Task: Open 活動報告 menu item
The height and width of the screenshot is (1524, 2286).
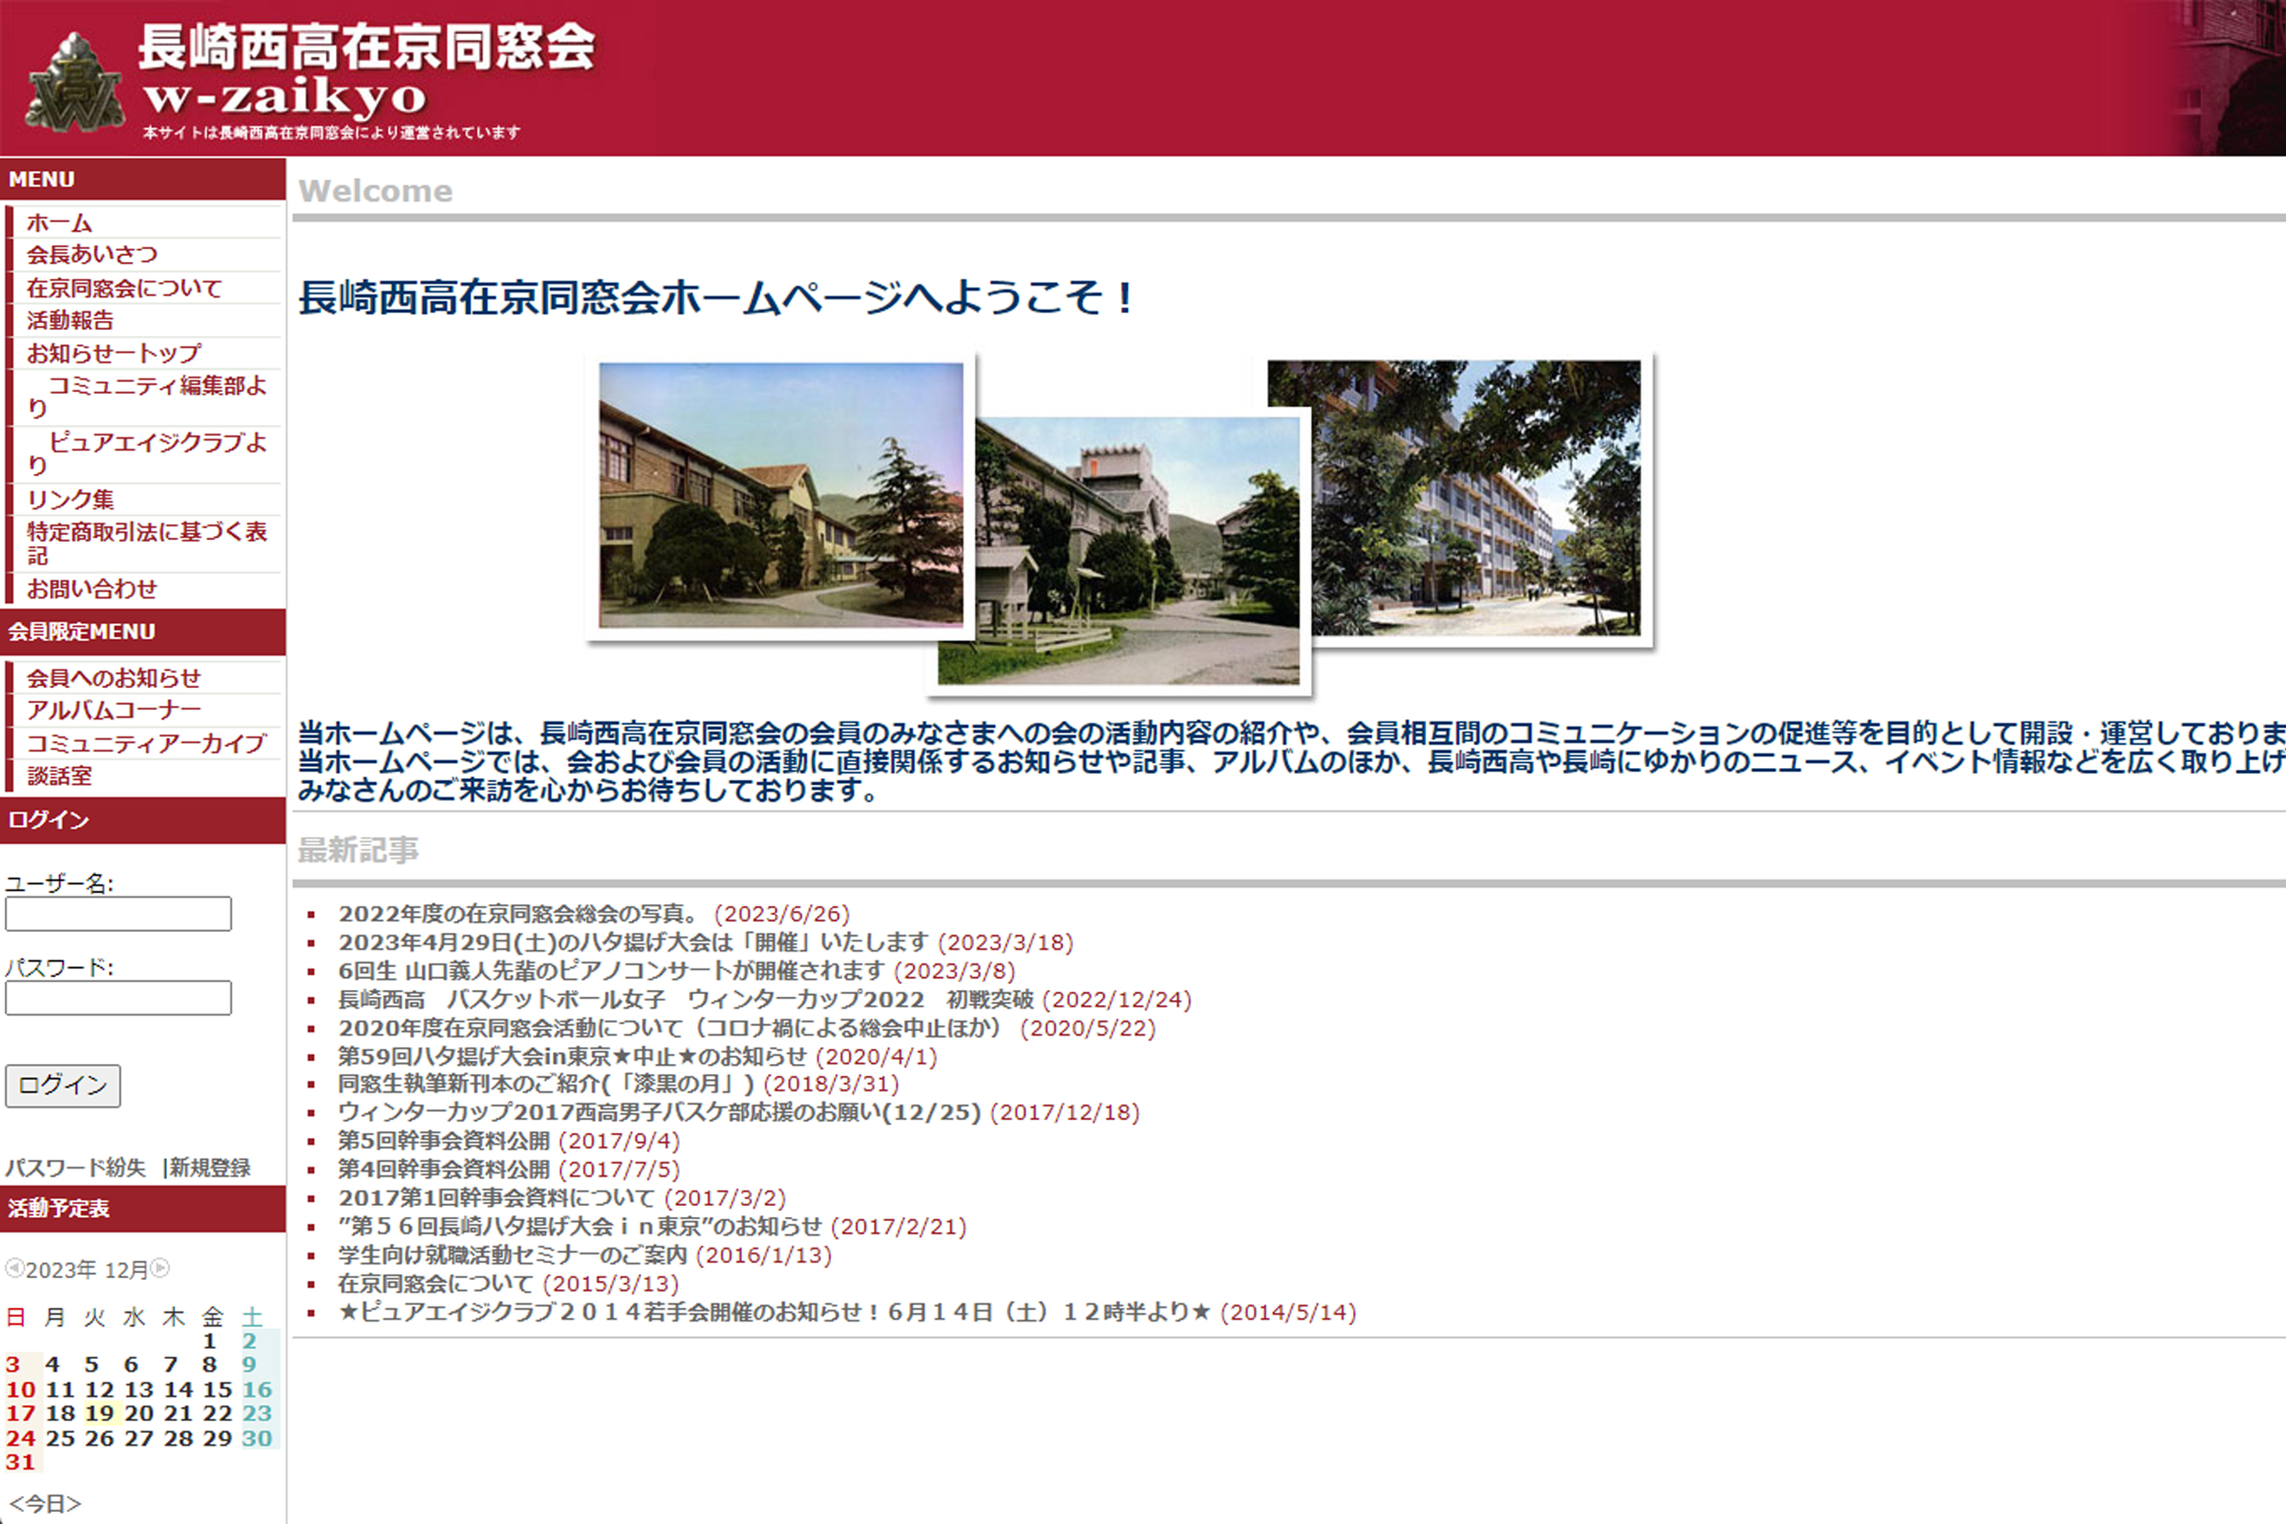Action: [70, 320]
